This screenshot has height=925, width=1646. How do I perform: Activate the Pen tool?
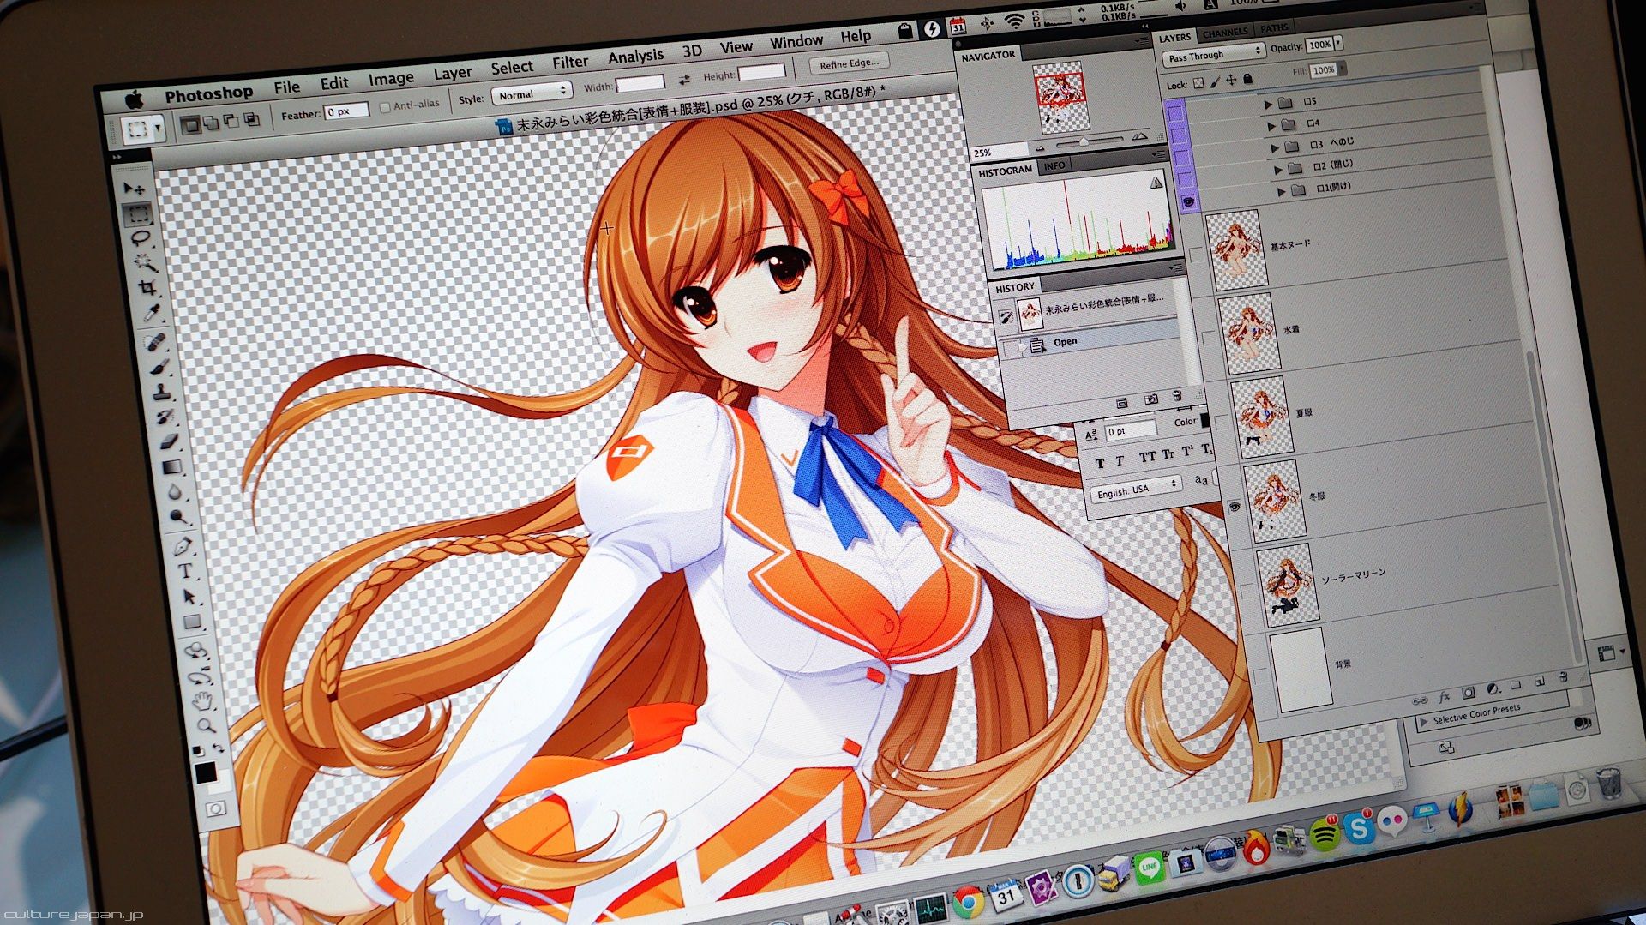[181, 546]
